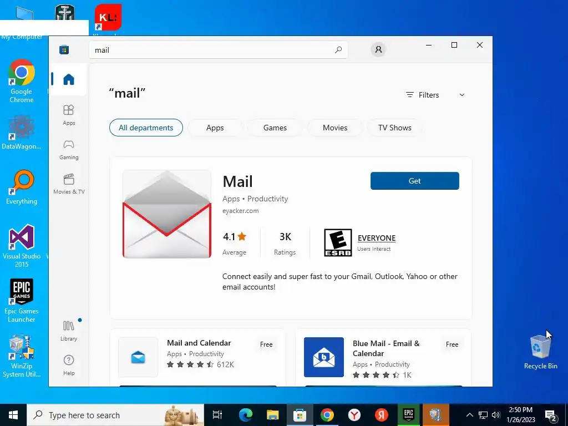Click Free label on Mail and Calendar
The image size is (568, 426).
[266, 344]
